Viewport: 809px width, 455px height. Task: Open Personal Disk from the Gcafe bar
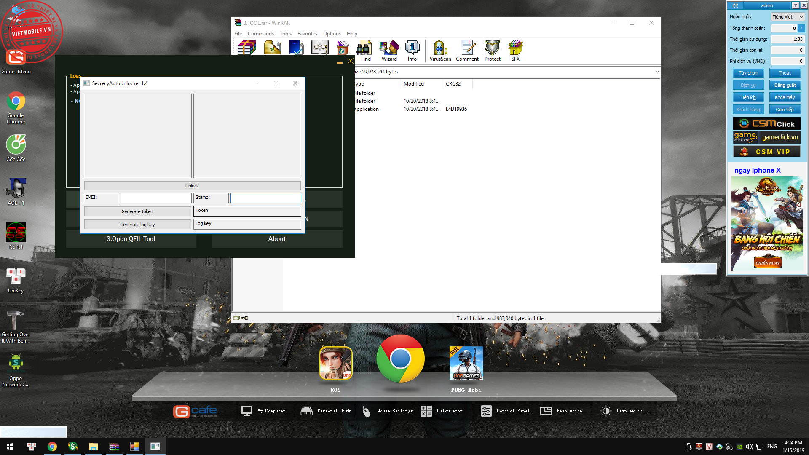pyautogui.click(x=325, y=411)
